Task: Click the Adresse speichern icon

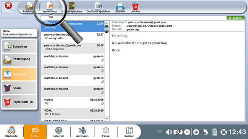Action: click(72, 6)
